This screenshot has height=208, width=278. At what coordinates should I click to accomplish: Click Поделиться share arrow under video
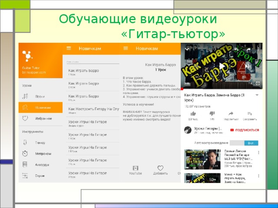[x=231, y=114]
